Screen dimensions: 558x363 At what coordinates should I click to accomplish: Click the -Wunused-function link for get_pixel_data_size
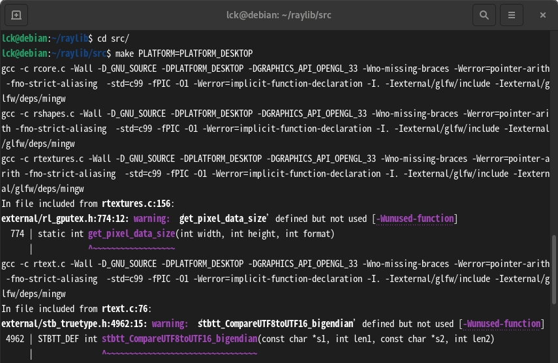(415, 219)
